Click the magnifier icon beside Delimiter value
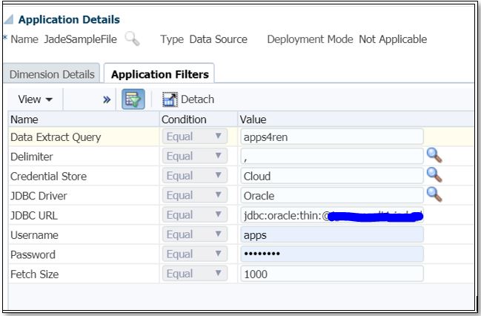Screen dimensions: 481x316 [434, 156]
